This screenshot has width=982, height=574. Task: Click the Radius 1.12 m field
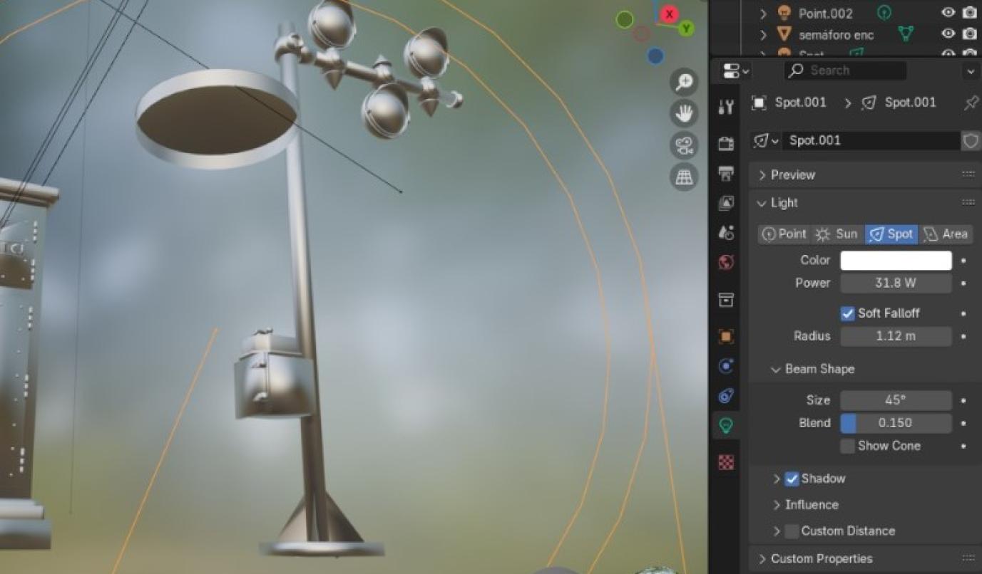tap(896, 336)
